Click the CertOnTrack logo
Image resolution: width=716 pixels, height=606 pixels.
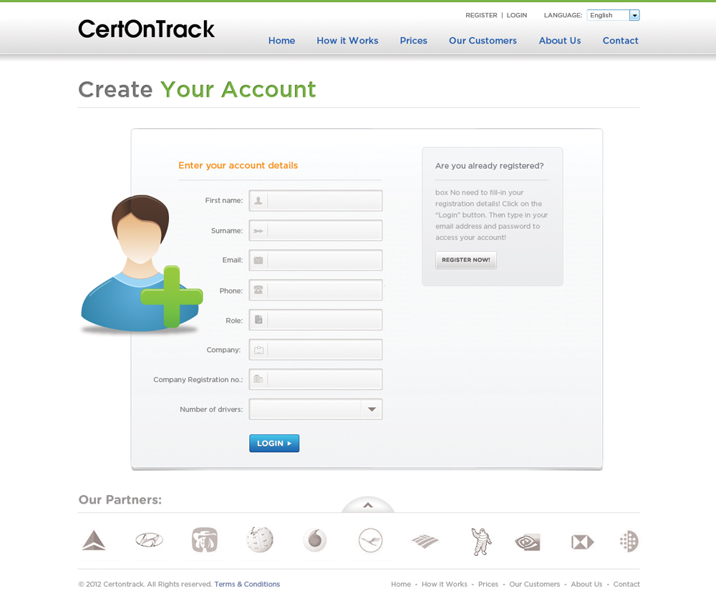point(146,29)
